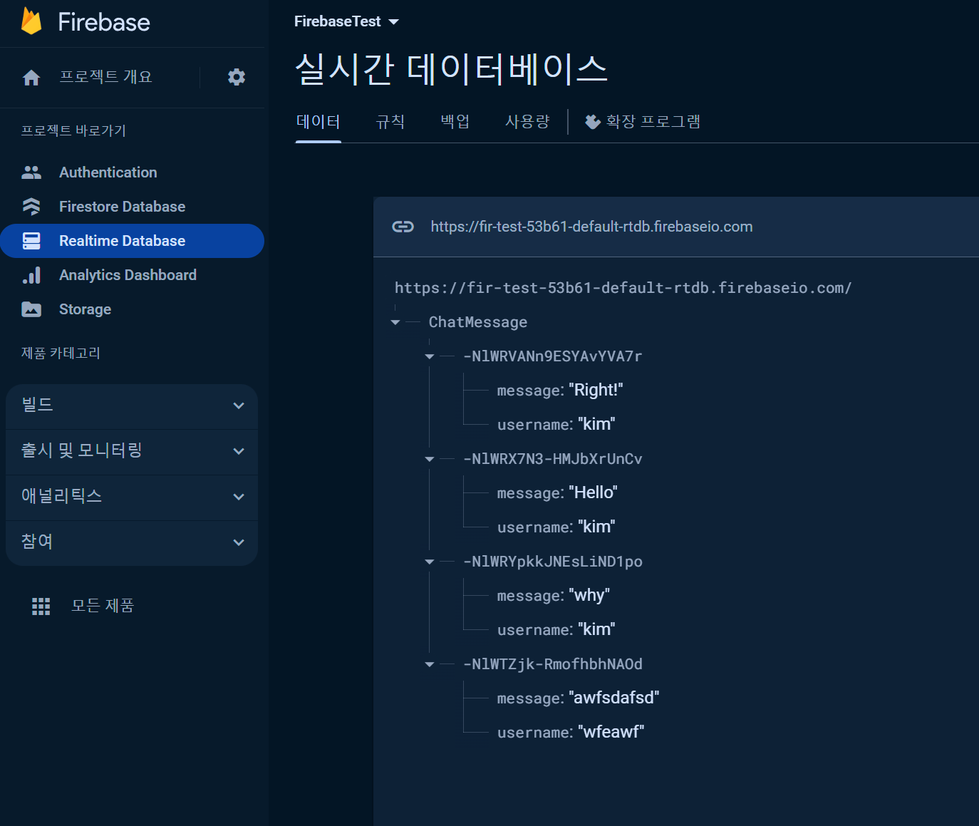This screenshot has width=979, height=826.
Task: Click username "kim" under the Hello message
Action: point(596,527)
